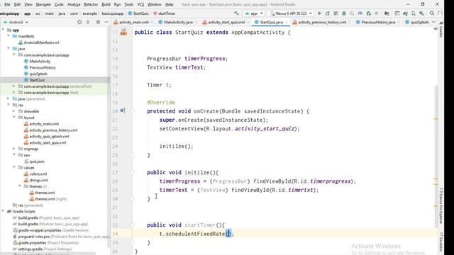This screenshot has width=454, height=255.
Task: Place cursor after scheduleAtFixedRate on line 34
Action: point(226,234)
